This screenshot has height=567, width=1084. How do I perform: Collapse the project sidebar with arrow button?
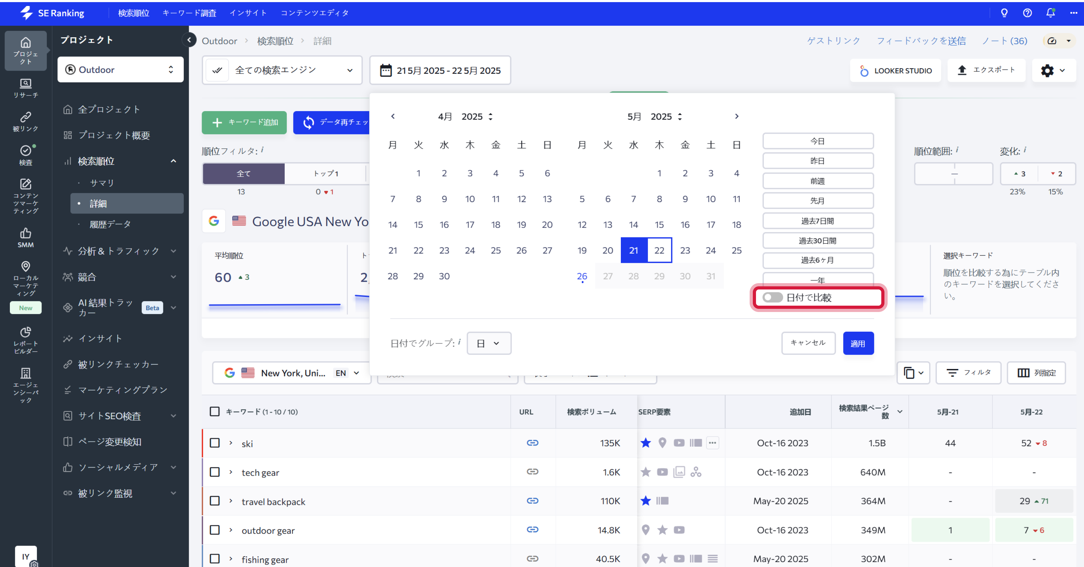coord(189,40)
